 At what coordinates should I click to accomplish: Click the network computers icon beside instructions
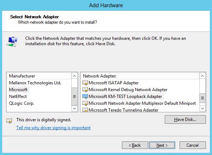[x=12, y=42]
